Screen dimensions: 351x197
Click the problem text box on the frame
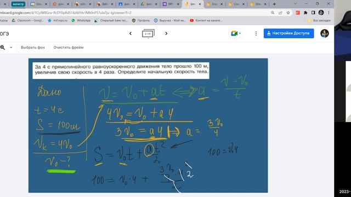121,71
